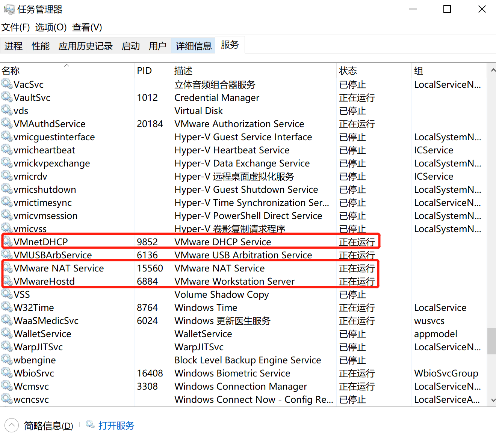The width and height of the screenshot is (496, 438).
Task: Click the VMnetDHCP service icon
Action: (8, 242)
